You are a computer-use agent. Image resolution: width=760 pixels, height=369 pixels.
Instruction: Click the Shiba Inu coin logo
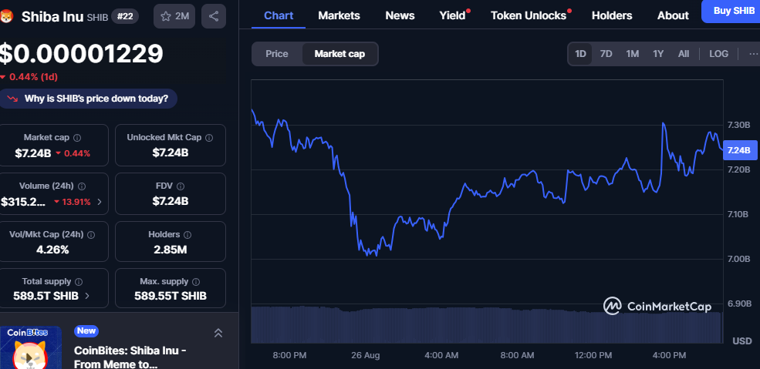coord(6,17)
